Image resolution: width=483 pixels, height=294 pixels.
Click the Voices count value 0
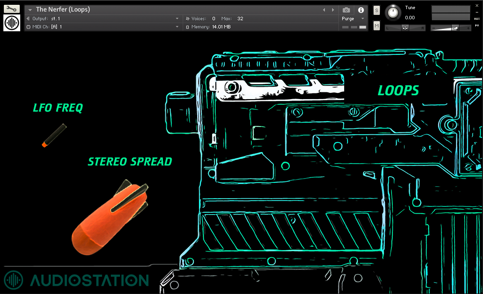click(214, 18)
